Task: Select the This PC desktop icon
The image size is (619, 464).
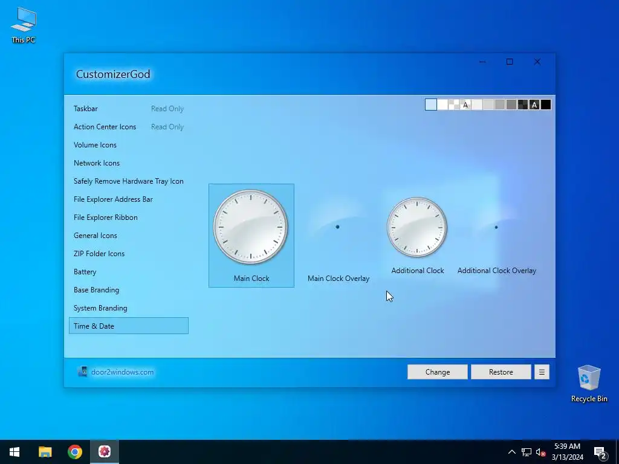Action: coord(24,25)
